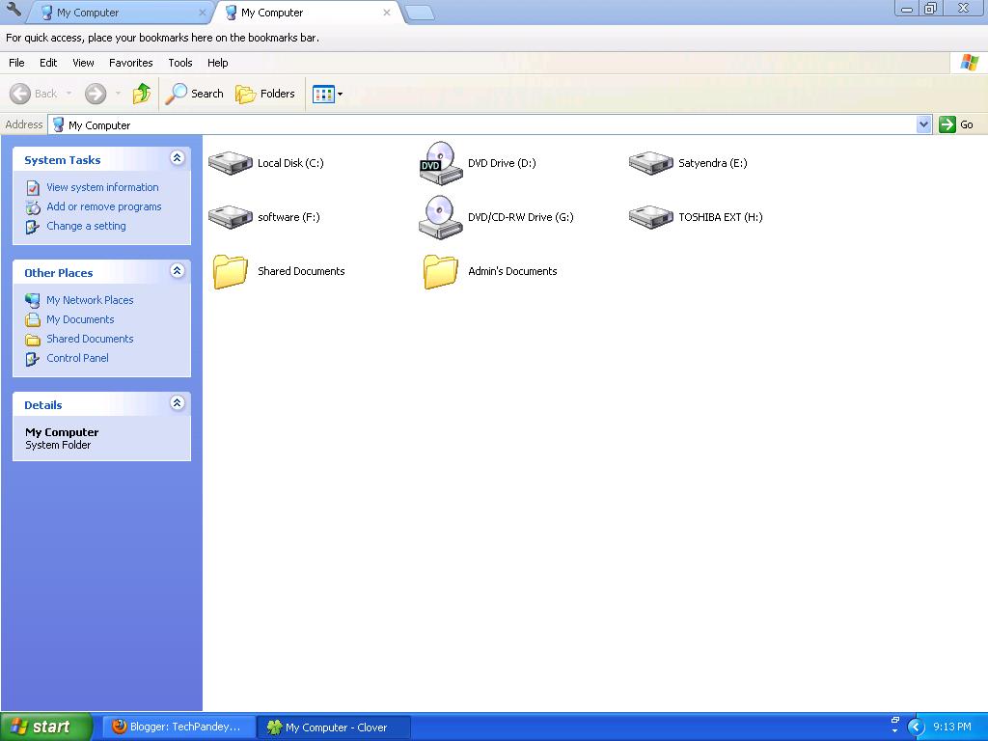Select the Shared Documents folder icon in main pane
The height and width of the screenshot is (741, 988).
231,271
